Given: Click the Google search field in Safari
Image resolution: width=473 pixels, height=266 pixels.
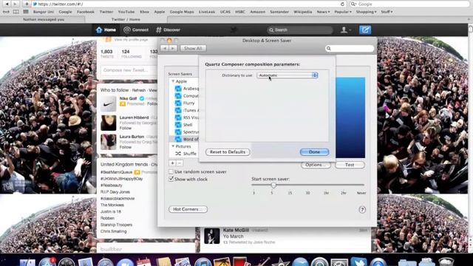Looking at the screenshot, I should point(410,4).
